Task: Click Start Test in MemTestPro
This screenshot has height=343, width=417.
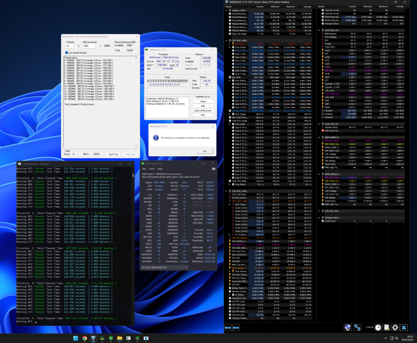Action: click(113, 154)
